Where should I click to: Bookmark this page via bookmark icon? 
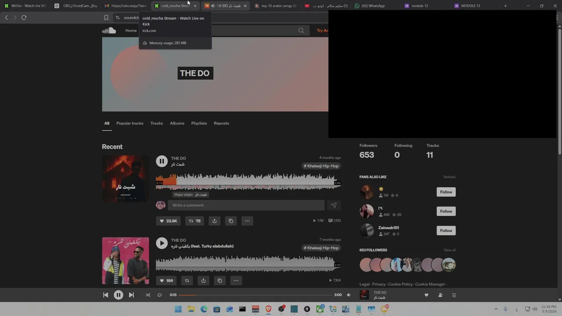(106, 18)
